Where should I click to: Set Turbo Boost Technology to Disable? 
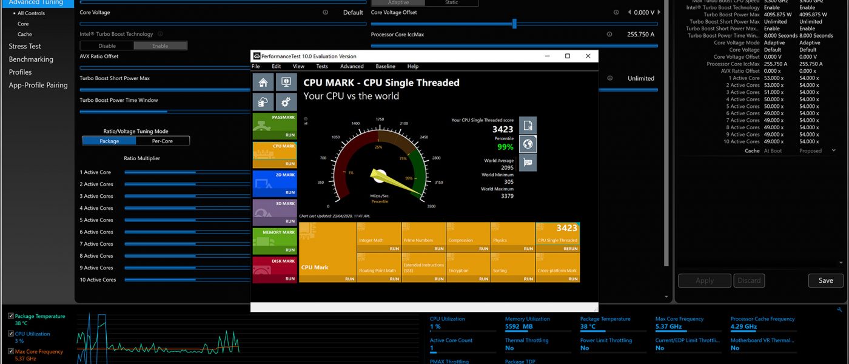[107, 45]
